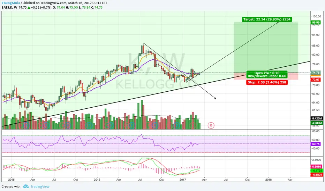325x191 pixels.
Task: Click the 96.99 target price tag
Action: pyautogui.click(x=316, y=23)
